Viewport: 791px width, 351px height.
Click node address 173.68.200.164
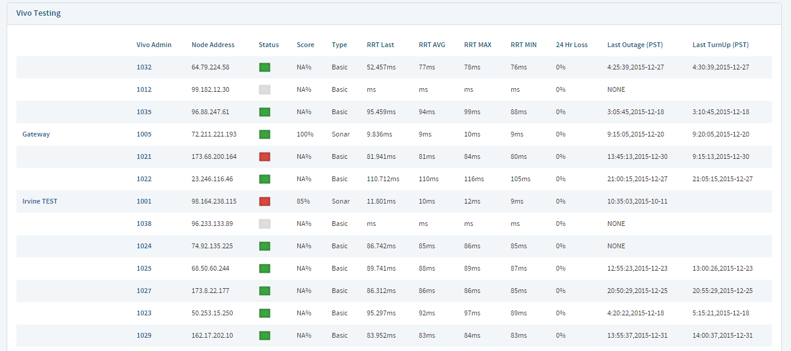(214, 156)
